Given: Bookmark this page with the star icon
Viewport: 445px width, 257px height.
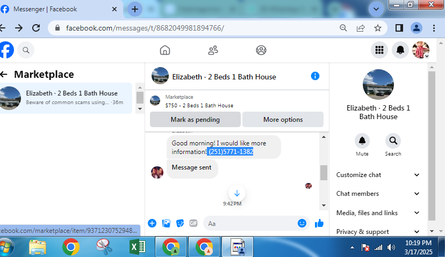Looking at the screenshot, I should click(377, 28).
